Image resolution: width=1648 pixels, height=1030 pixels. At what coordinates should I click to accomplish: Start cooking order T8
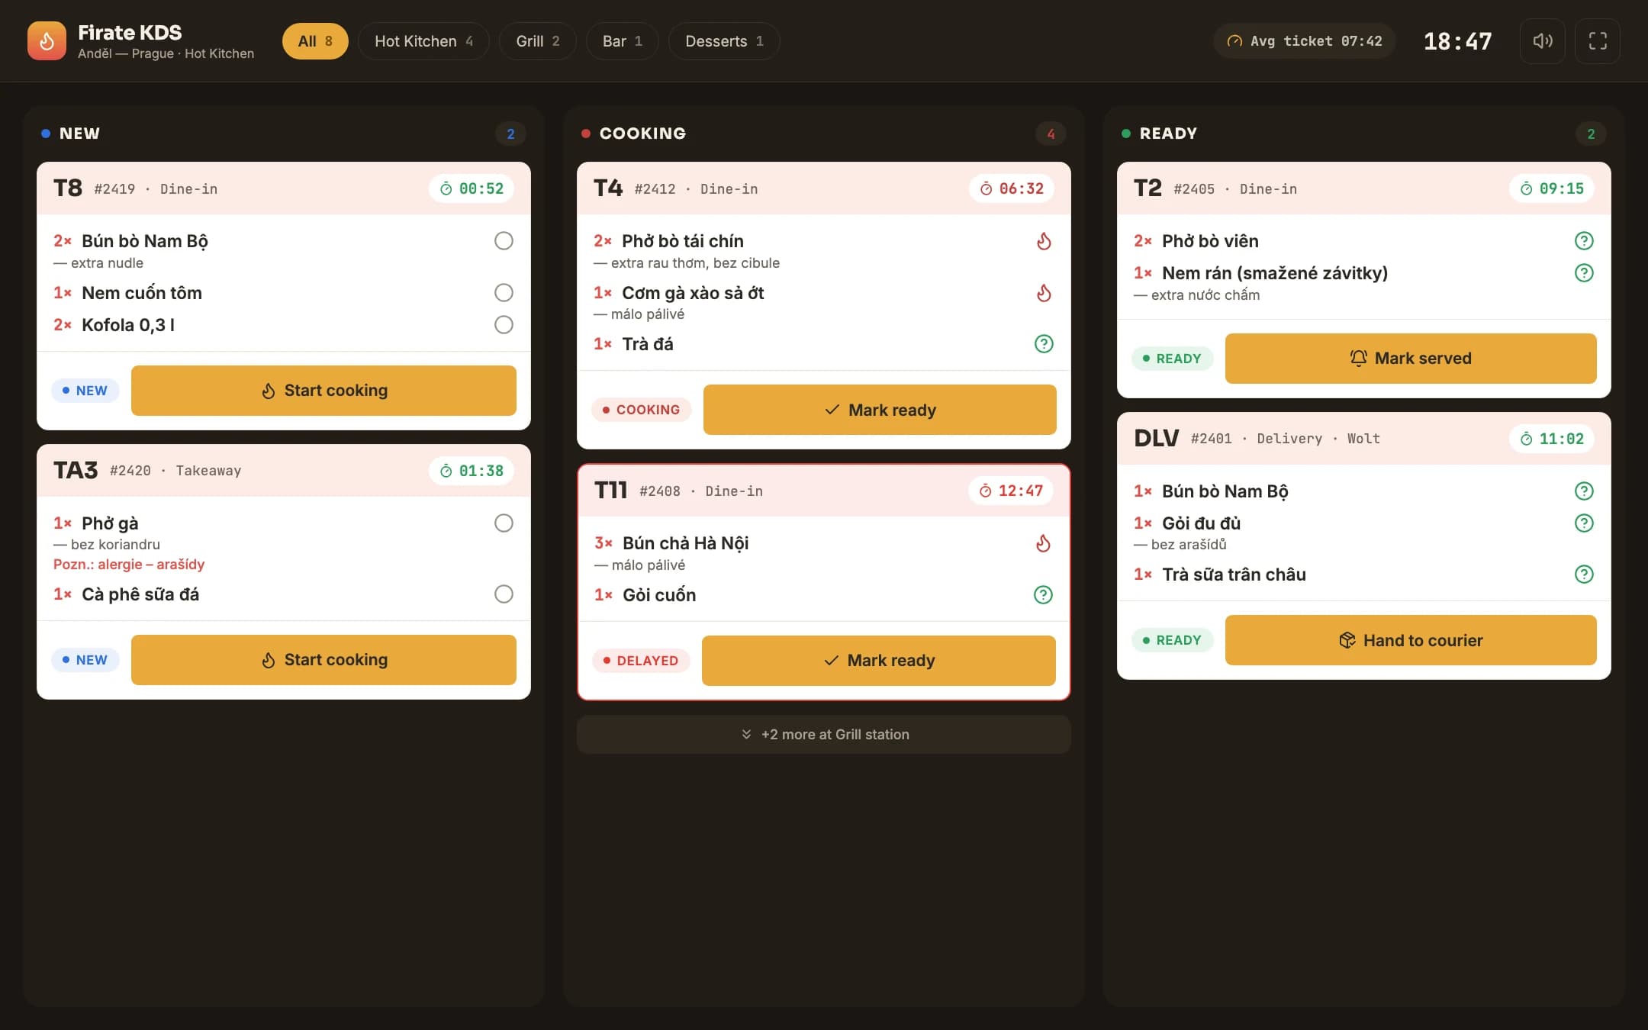point(323,391)
